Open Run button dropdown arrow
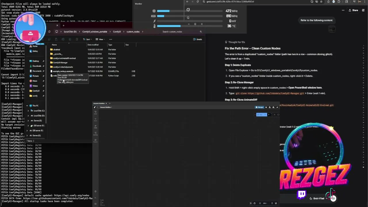 [x=265, y=115]
